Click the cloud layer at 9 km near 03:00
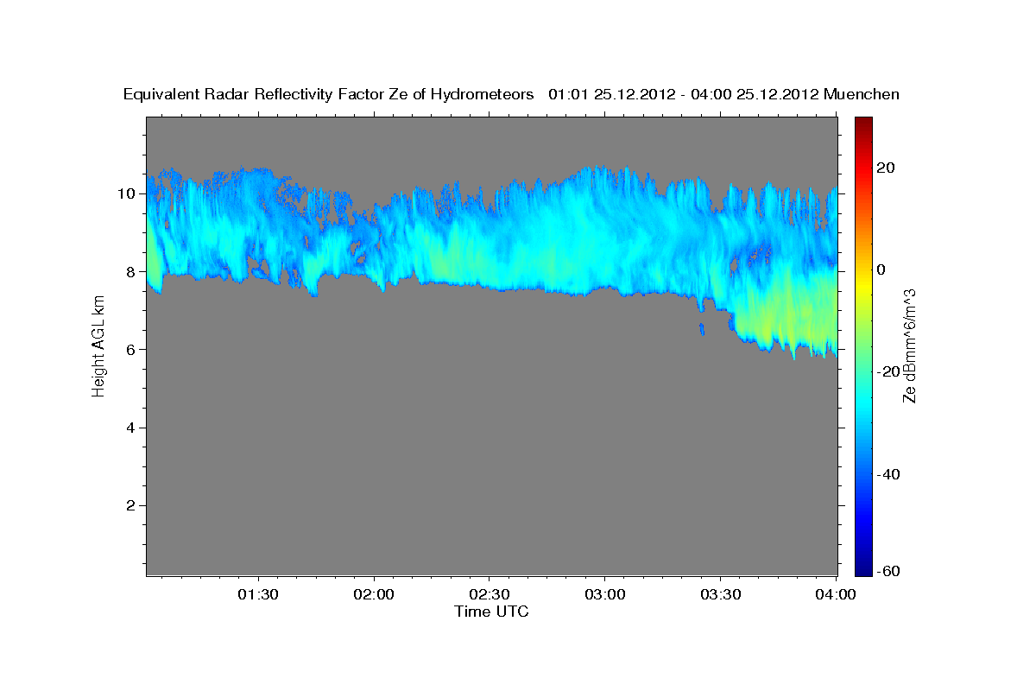 pyautogui.click(x=604, y=232)
